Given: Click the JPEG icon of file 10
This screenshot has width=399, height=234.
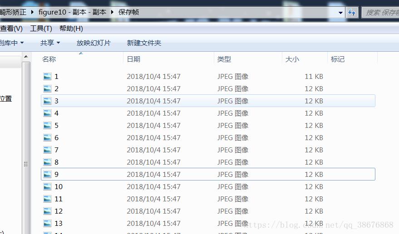Looking at the screenshot, I should [x=47, y=187].
